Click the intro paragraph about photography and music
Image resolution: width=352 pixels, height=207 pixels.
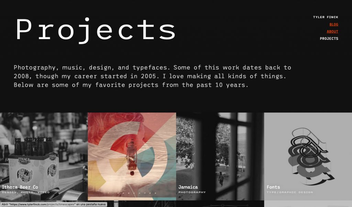(x=152, y=76)
